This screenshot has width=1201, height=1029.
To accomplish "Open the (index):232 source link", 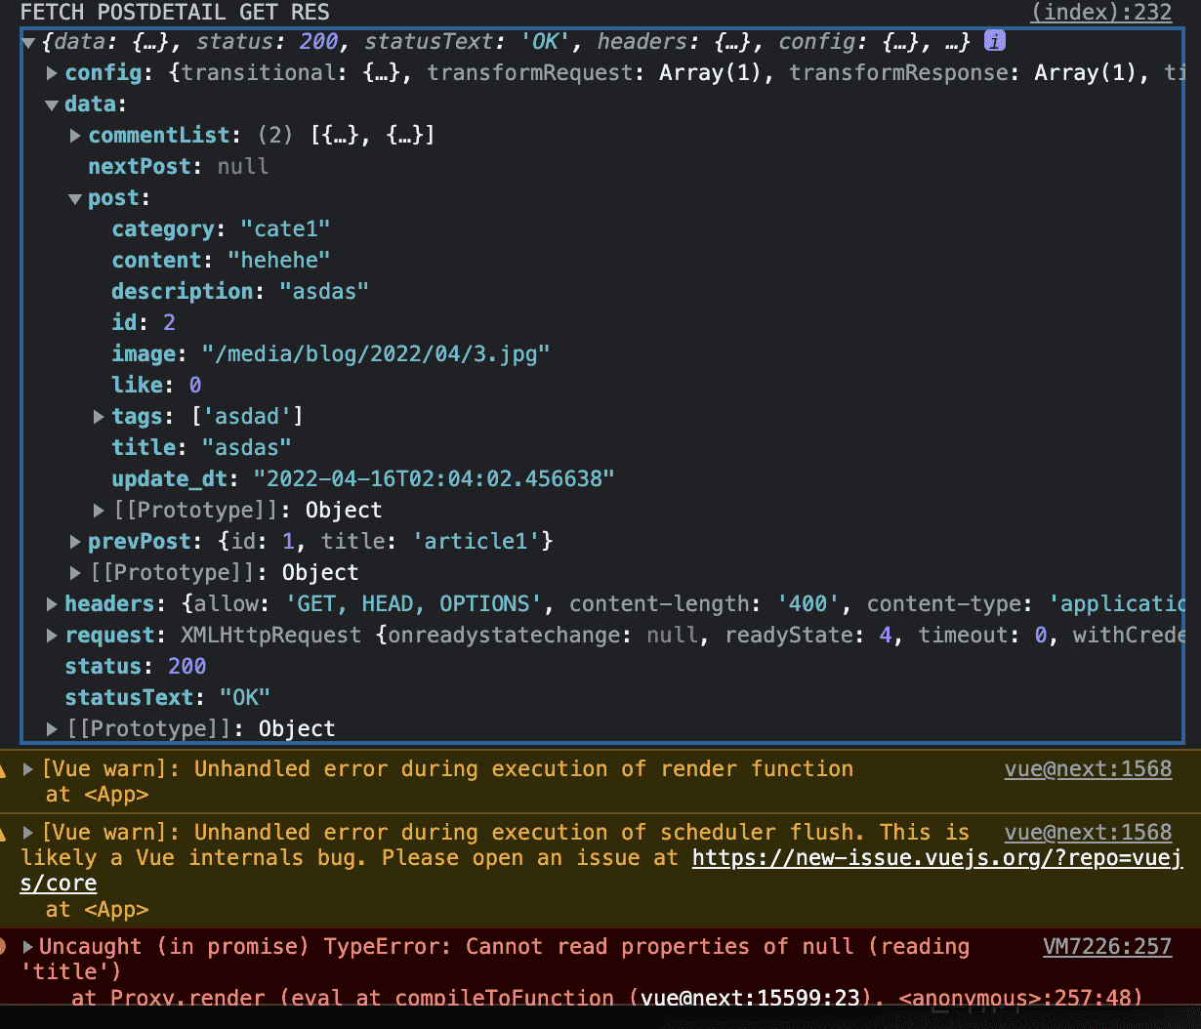I will [1100, 13].
